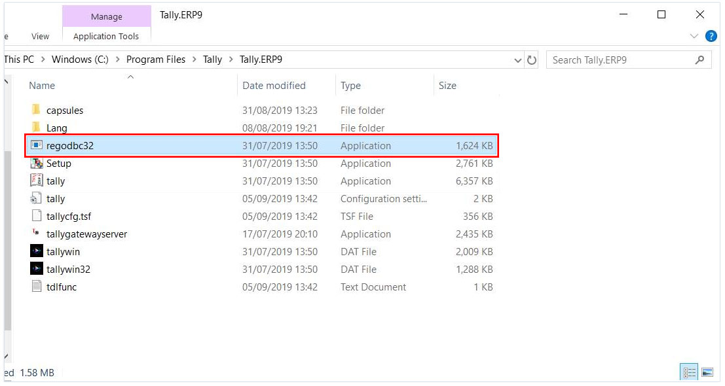The image size is (725, 386).
Task: Open the Application Tools tab
Action: (x=106, y=36)
